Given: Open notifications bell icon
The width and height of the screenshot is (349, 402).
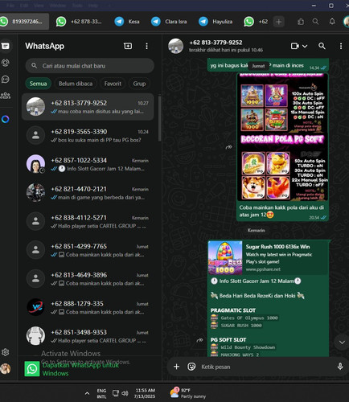Looking at the screenshot, I should (332, 22).
